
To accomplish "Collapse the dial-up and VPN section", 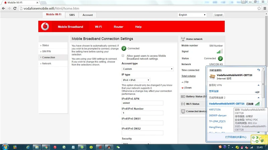I will click(258, 85).
